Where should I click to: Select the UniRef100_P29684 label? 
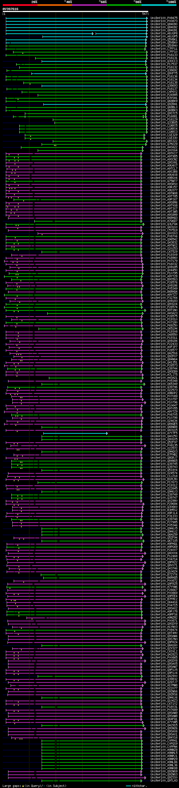(164, 504)
